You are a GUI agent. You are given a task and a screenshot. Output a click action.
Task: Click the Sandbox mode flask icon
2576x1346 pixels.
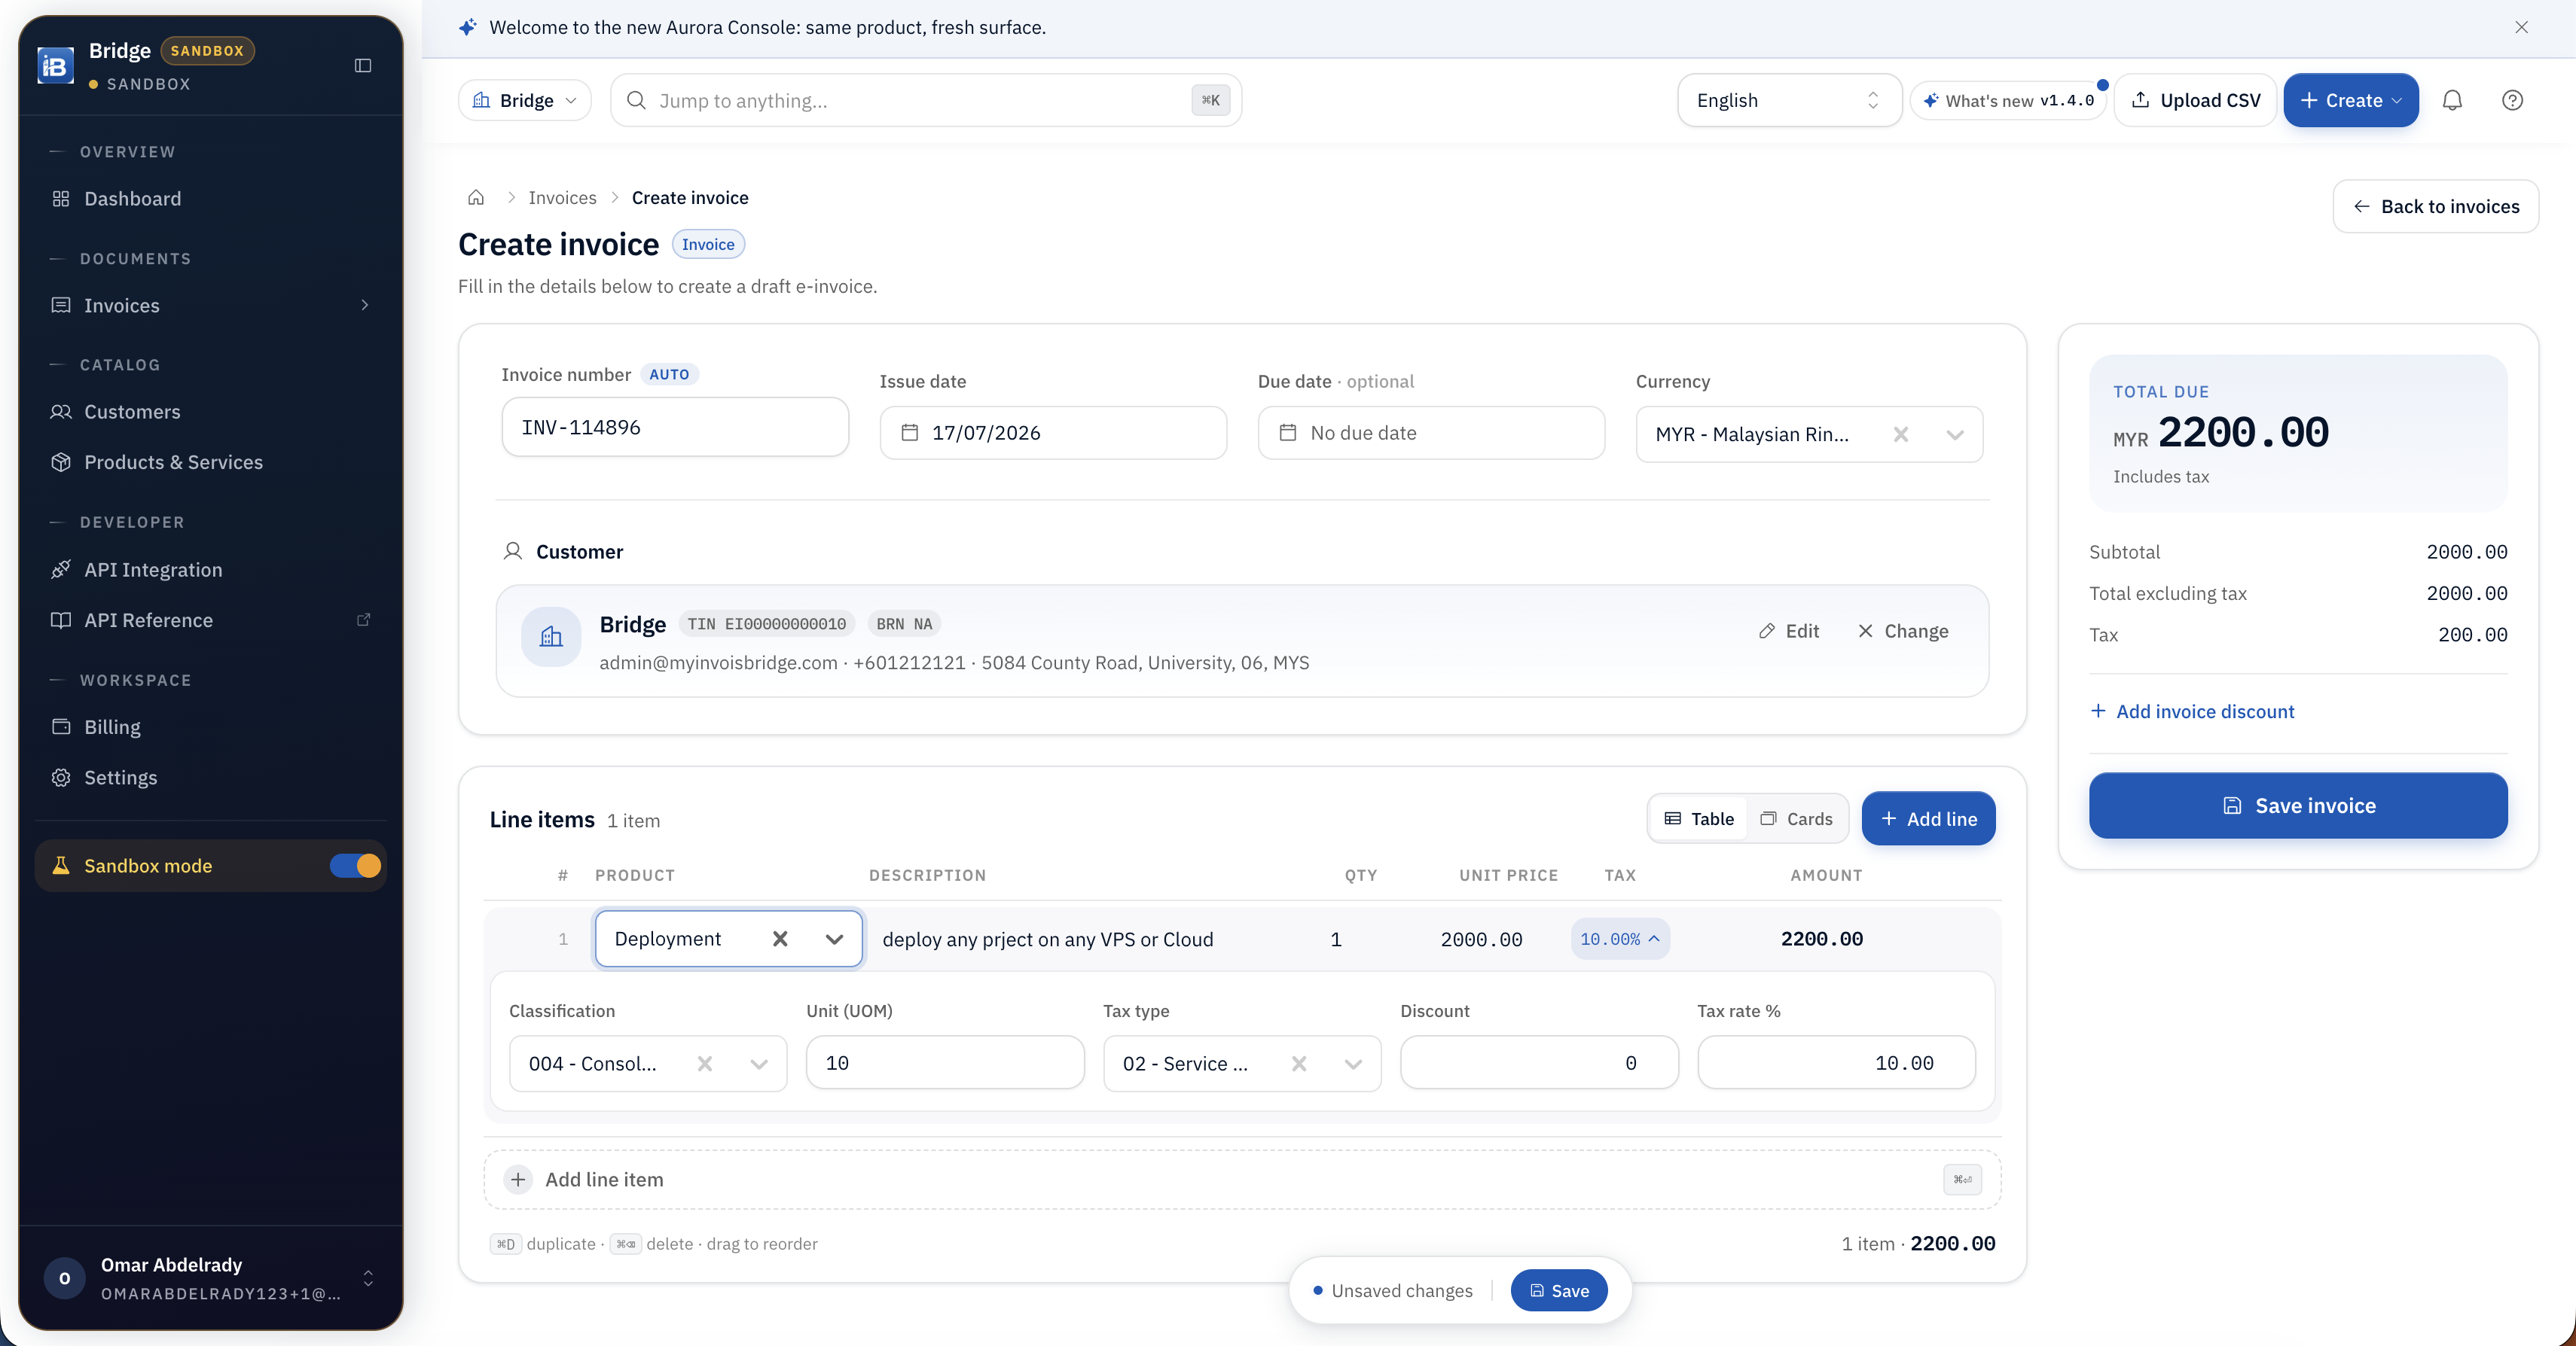click(x=61, y=866)
